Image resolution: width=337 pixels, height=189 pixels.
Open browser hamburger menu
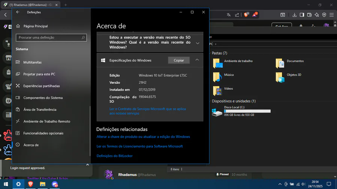332,15
